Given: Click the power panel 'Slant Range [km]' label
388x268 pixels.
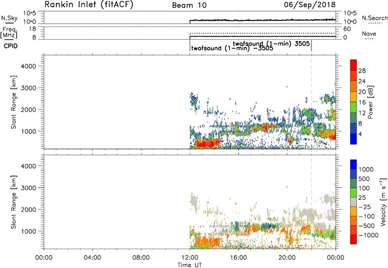Looking at the screenshot, I should [14, 102].
